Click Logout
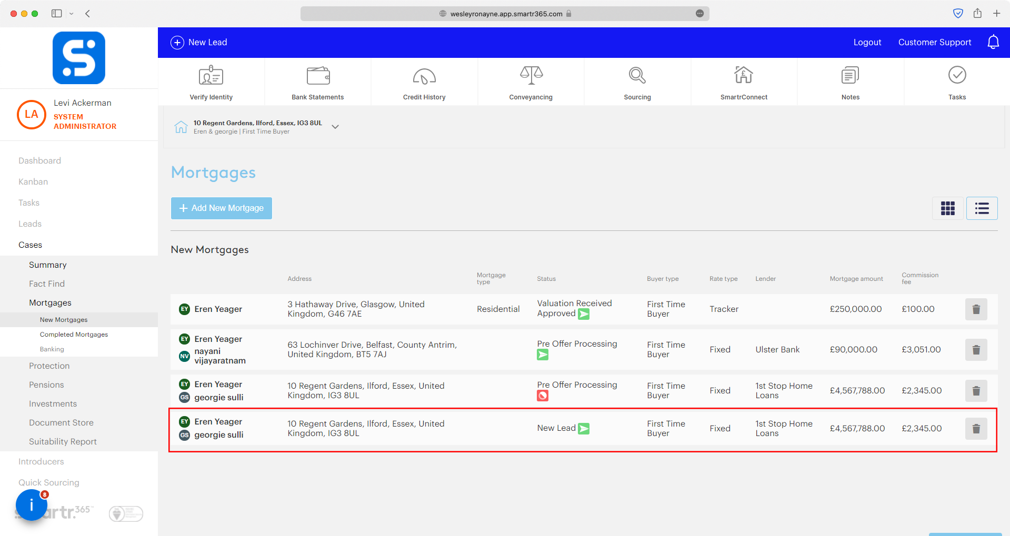 click(x=867, y=43)
